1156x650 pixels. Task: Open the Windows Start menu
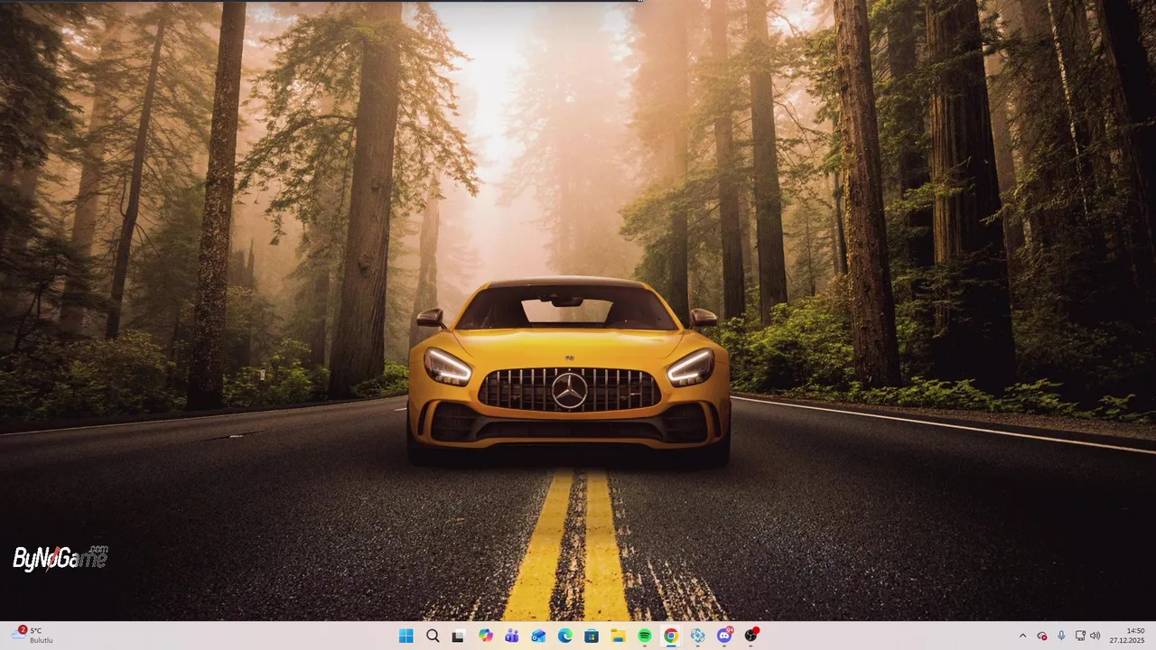(x=406, y=636)
